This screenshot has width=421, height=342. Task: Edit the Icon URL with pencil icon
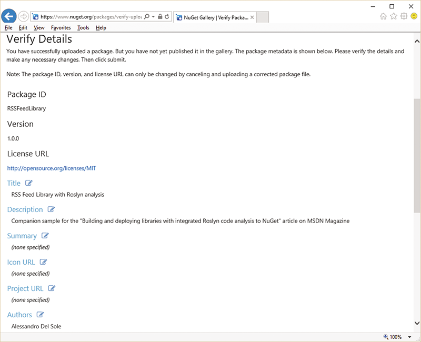pyautogui.click(x=43, y=262)
